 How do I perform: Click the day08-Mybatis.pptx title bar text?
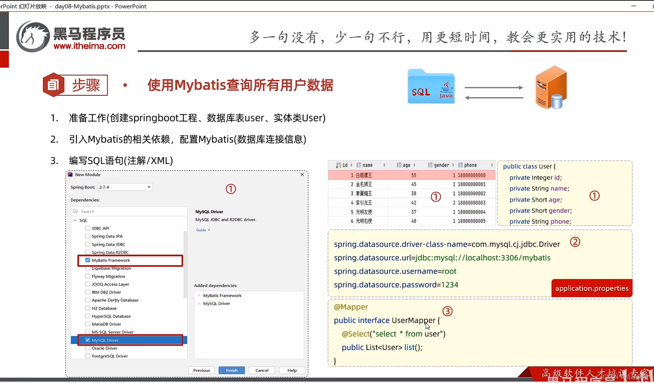tap(81, 6)
